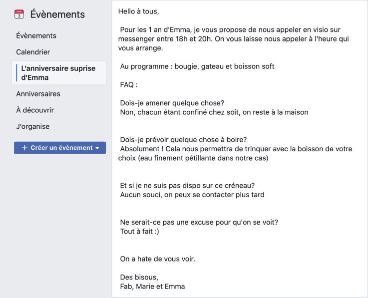
Task: Click the 'Au programme' line of the description
Action: pyautogui.click(x=197, y=66)
